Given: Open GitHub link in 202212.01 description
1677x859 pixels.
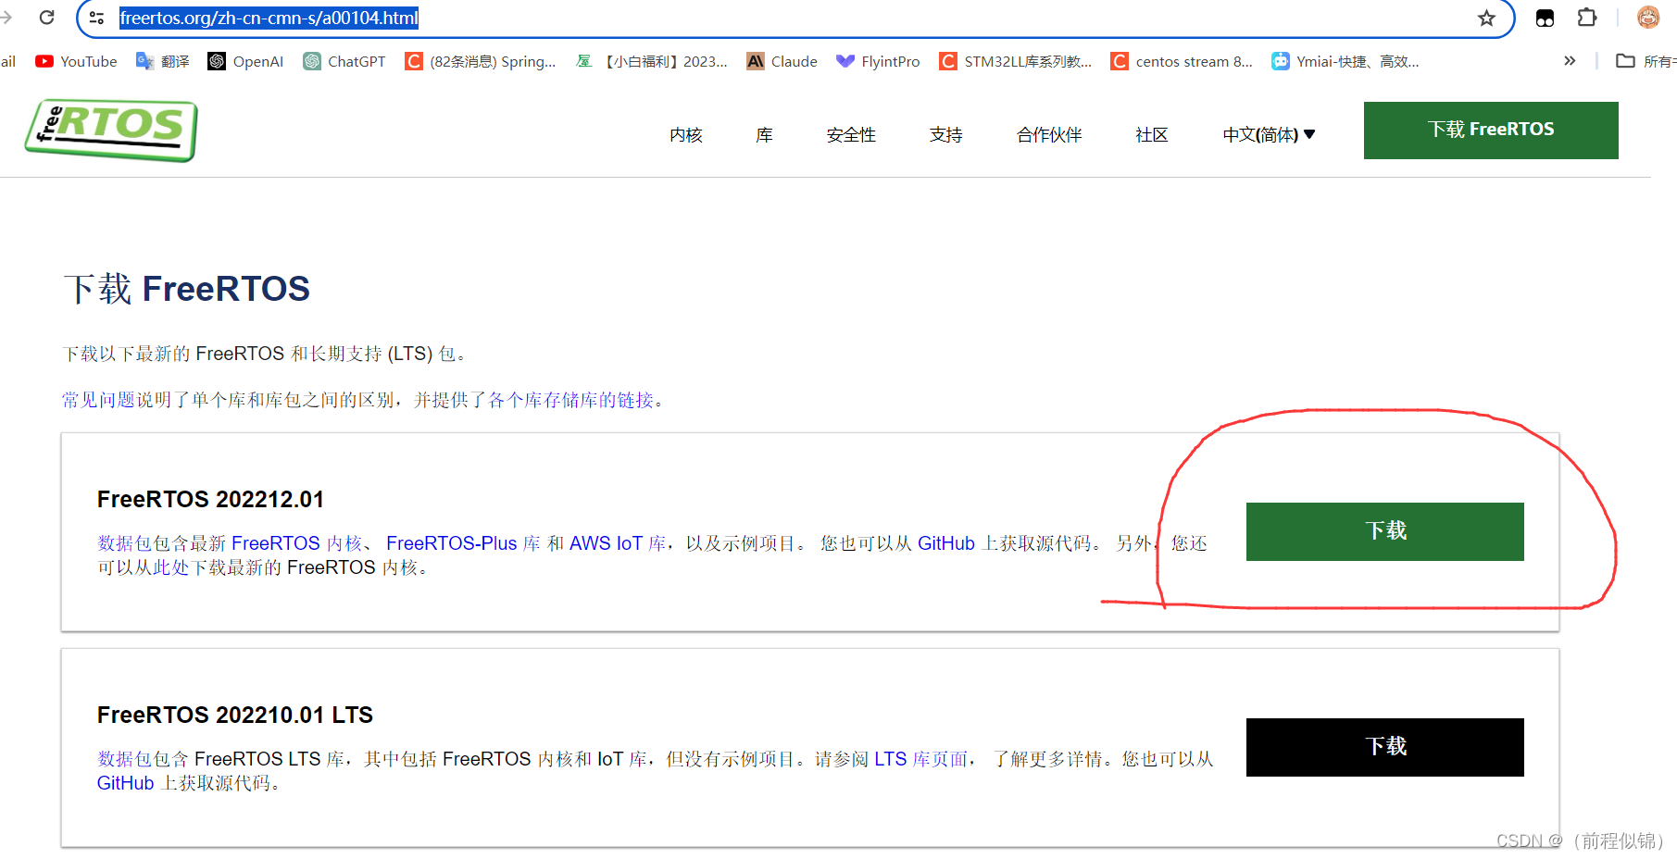Looking at the screenshot, I should point(946,543).
